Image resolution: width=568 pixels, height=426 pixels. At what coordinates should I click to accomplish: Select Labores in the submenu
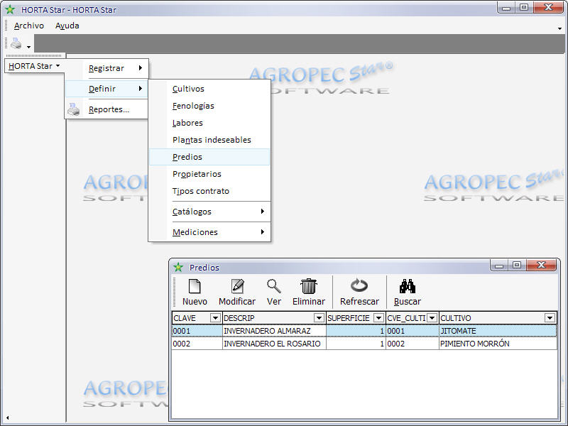209,123
